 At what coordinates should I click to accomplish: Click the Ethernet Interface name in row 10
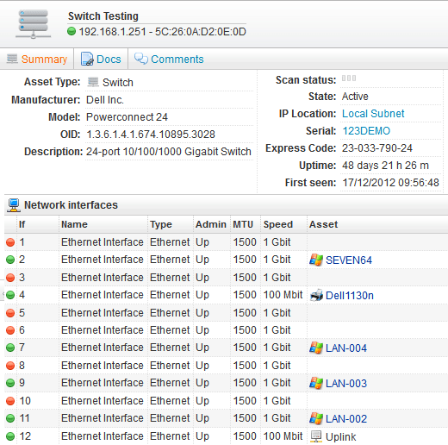pyautogui.click(x=103, y=401)
